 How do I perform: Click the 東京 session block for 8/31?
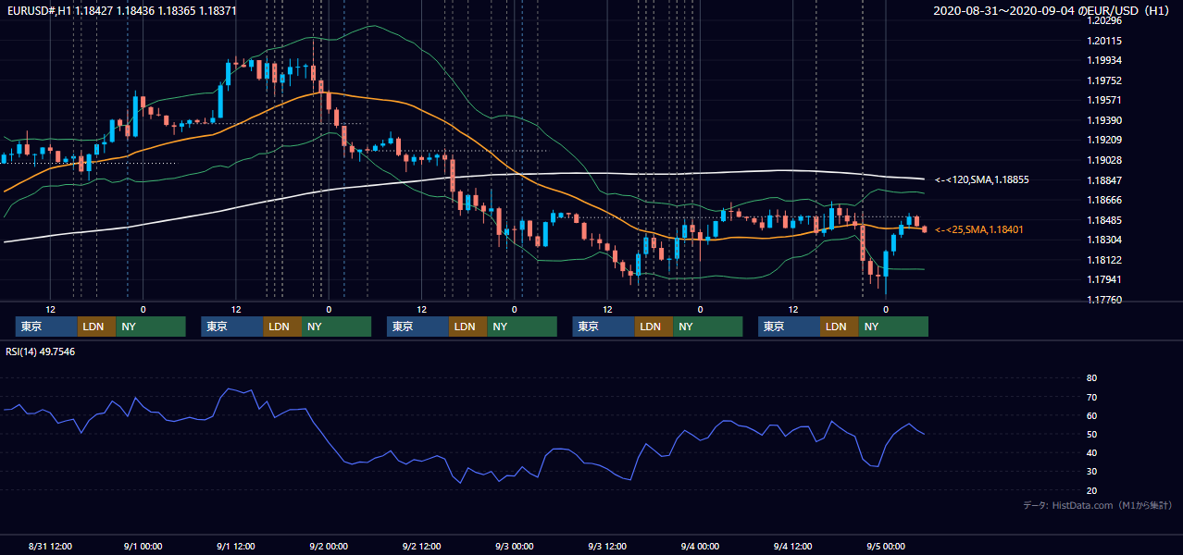tap(46, 327)
